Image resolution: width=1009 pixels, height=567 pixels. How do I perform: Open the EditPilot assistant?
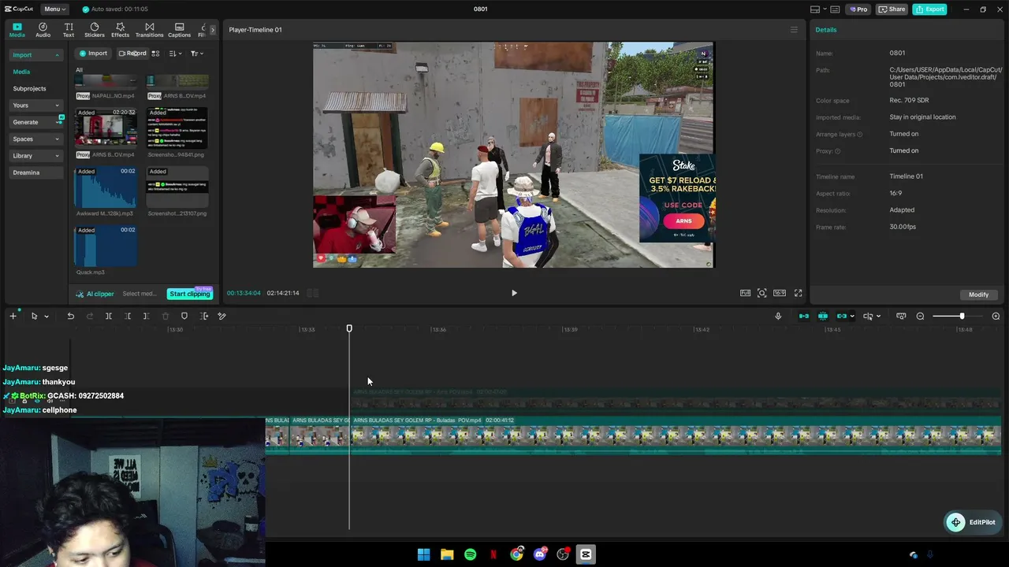coord(973,522)
